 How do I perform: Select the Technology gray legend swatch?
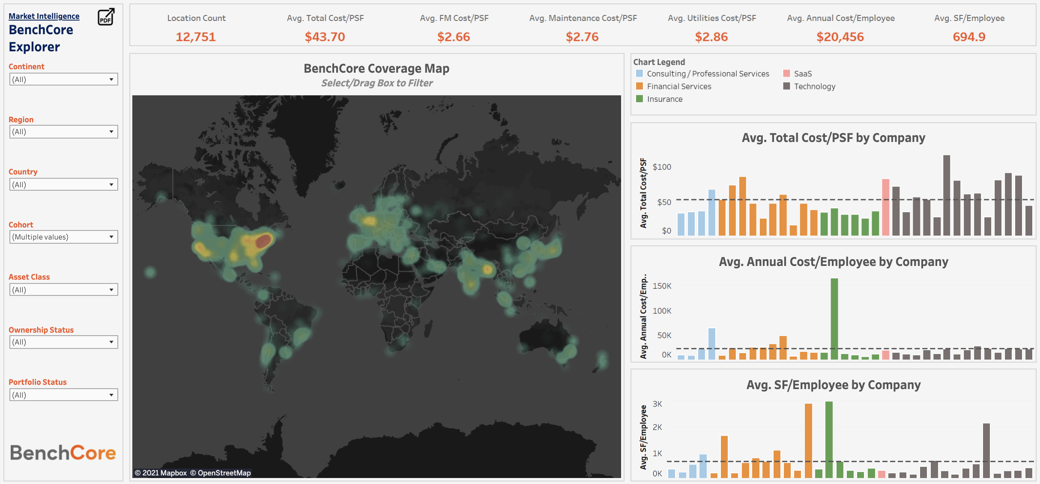(786, 86)
